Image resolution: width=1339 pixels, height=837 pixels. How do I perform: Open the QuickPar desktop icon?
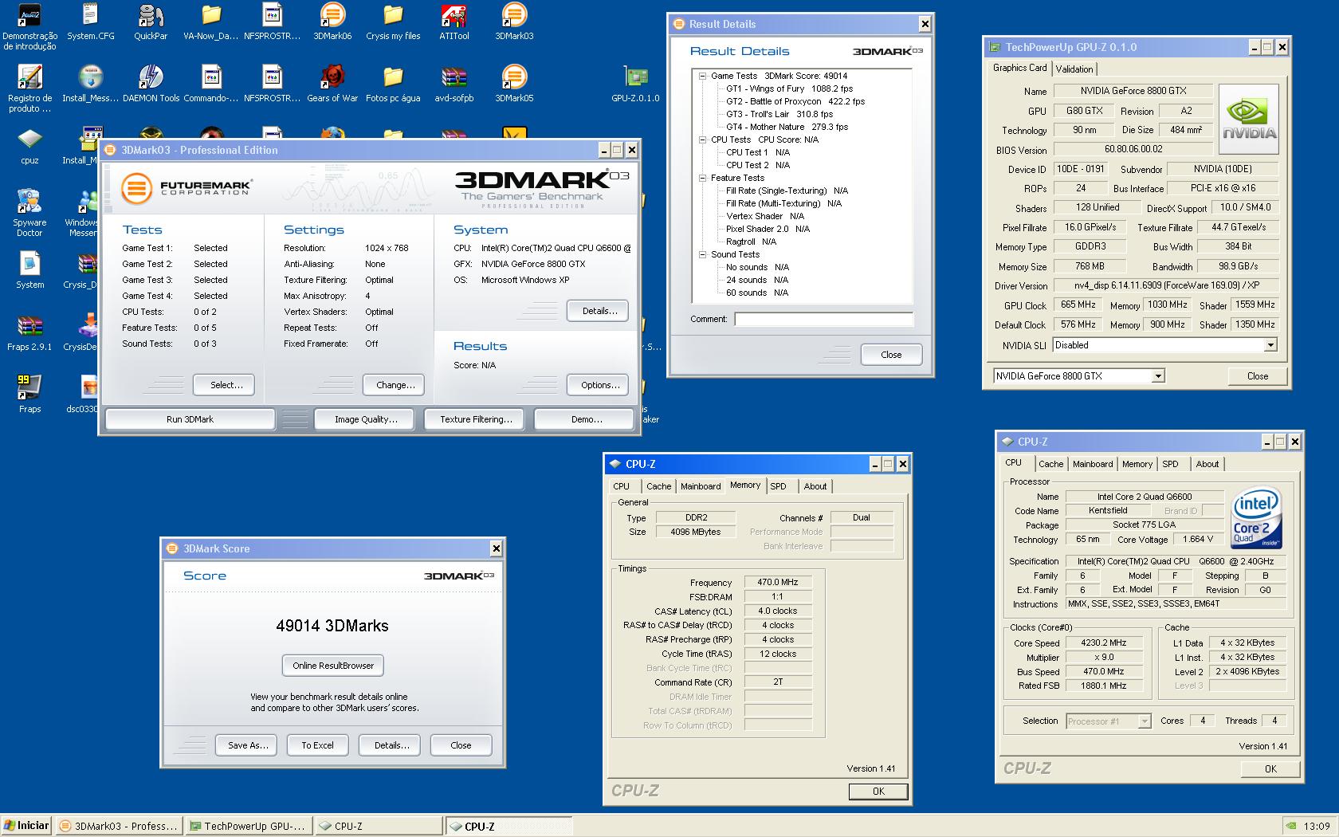(x=151, y=22)
